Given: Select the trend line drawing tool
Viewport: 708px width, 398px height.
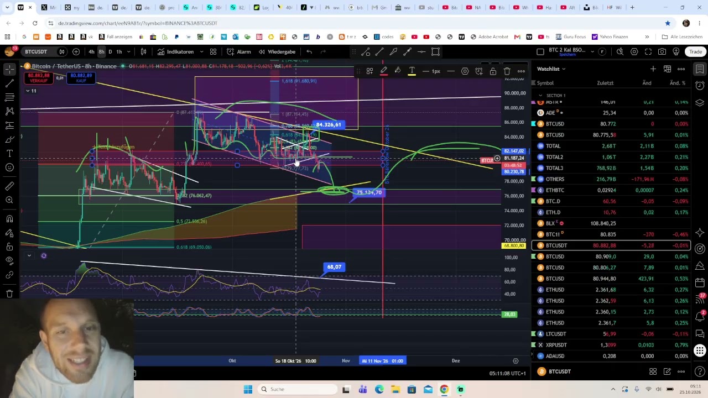Looking at the screenshot, I should [9, 83].
